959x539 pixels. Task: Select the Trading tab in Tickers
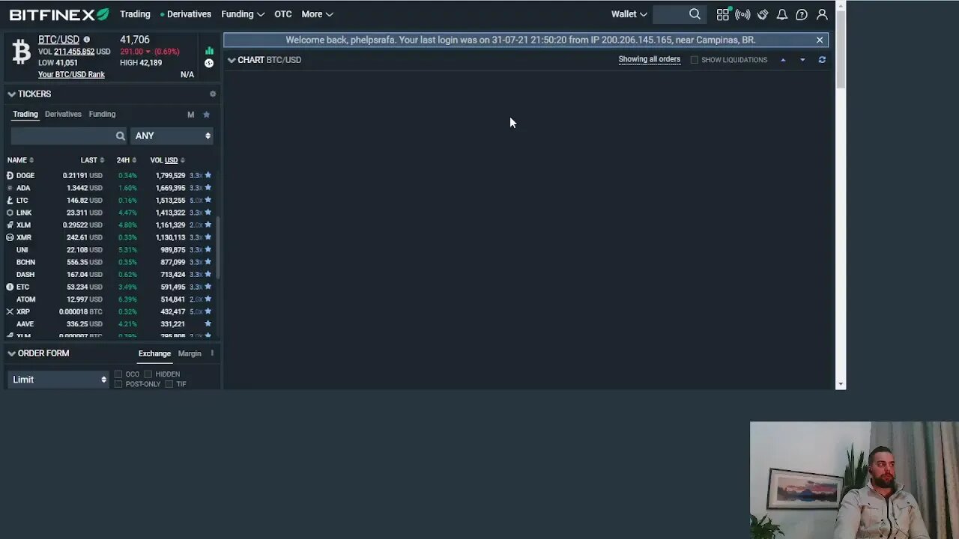[x=25, y=115]
